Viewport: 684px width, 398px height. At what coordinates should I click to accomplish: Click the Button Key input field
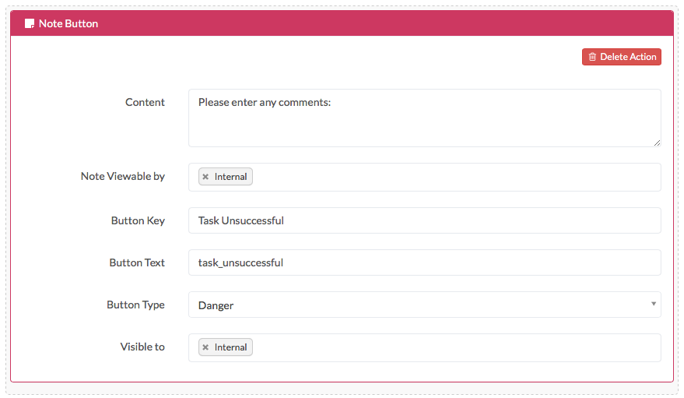pyautogui.click(x=424, y=220)
